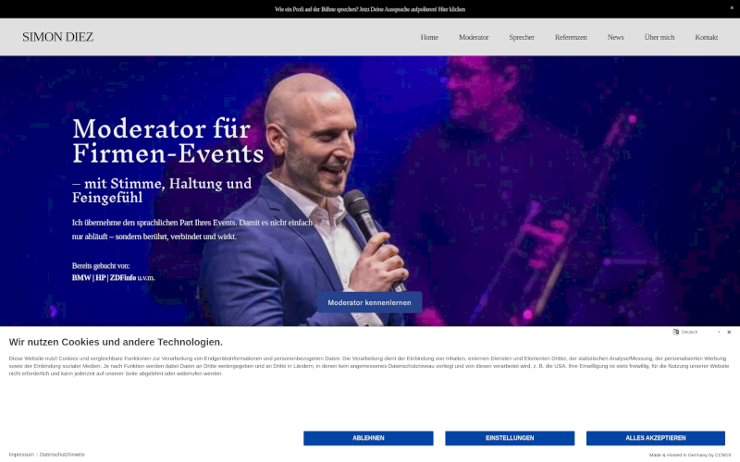
Task: Reject cookies with ABLEHNEN
Action: [368, 438]
